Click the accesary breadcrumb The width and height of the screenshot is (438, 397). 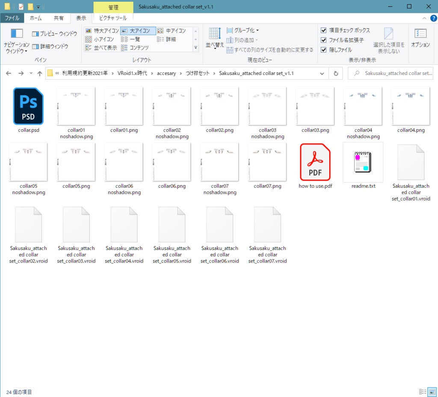click(x=166, y=73)
